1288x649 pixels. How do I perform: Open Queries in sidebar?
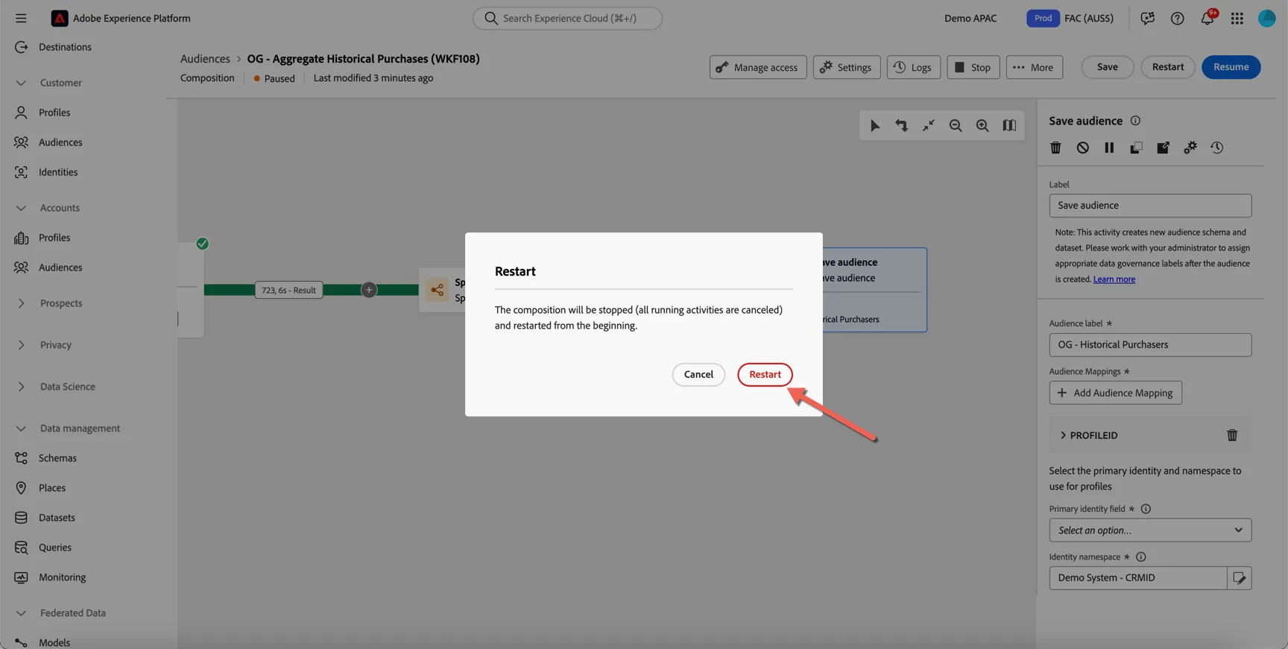55,548
